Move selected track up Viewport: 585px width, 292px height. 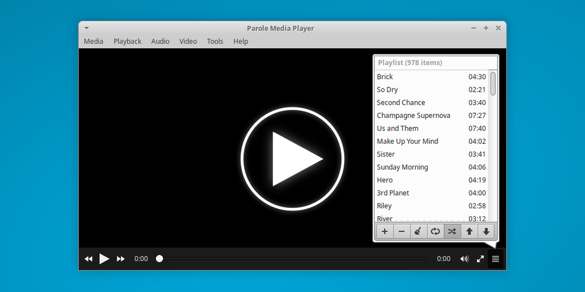tap(470, 231)
